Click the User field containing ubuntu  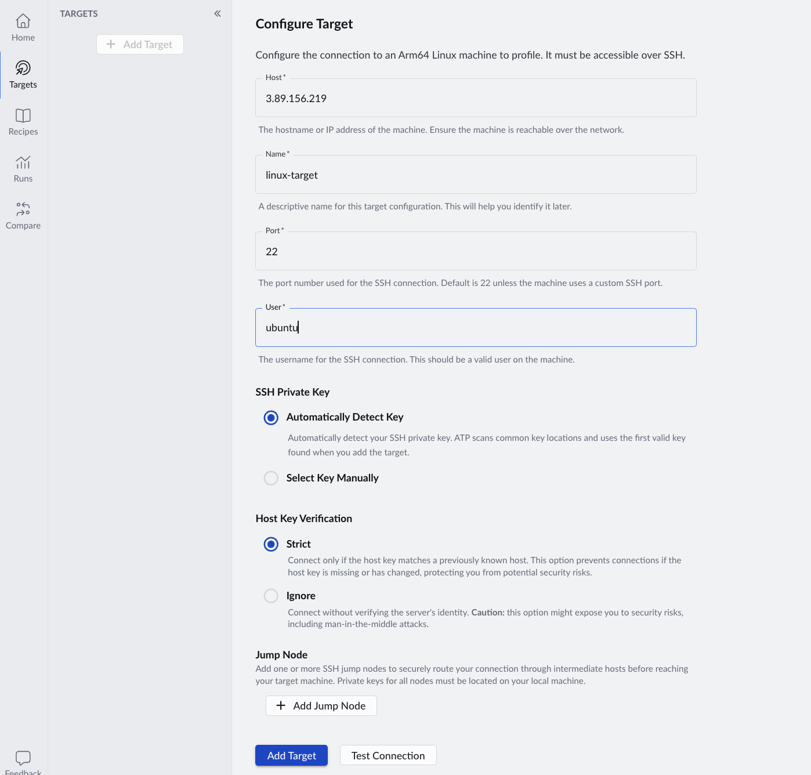pos(476,328)
